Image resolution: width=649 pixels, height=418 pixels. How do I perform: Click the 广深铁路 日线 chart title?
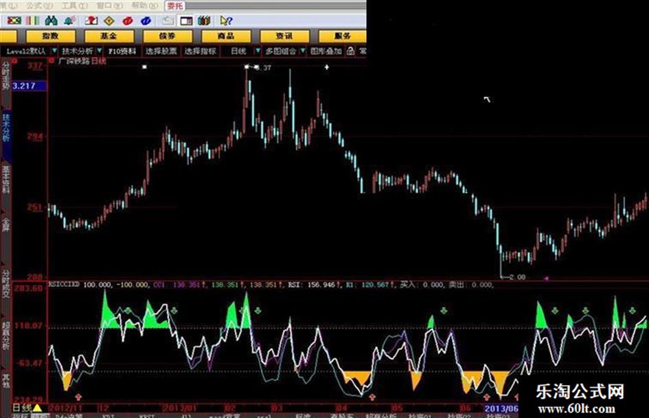[82, 61]
